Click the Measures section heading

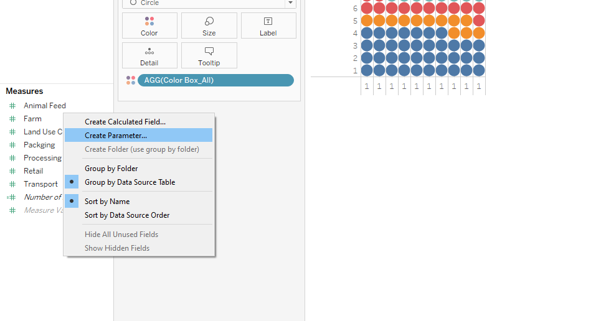(x=24, y=91)
